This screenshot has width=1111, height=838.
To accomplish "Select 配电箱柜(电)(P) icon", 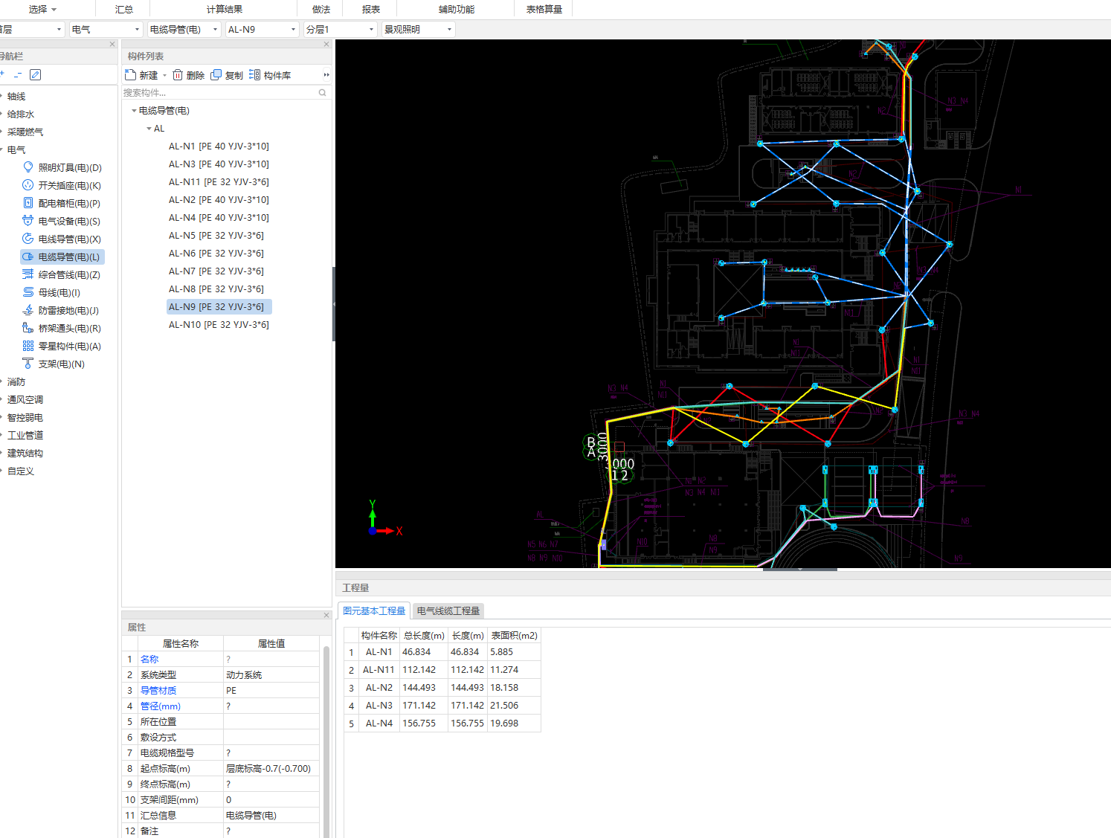I will coord(28,203).
